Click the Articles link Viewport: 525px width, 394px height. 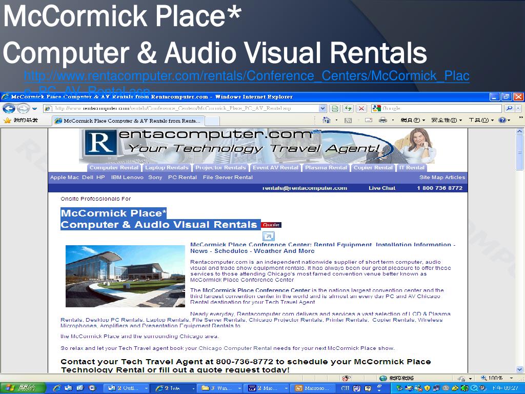click(455, 177)
